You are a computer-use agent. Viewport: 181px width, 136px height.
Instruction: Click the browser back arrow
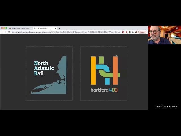pyautogui.click(x=2, y=32)
